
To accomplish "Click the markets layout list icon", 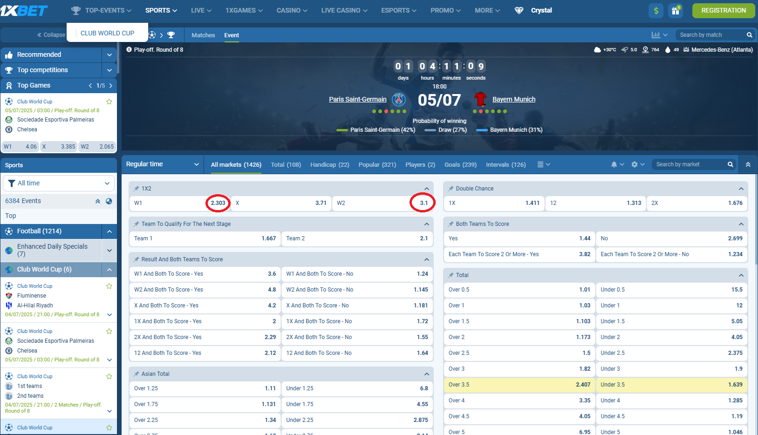I will 540,164.
